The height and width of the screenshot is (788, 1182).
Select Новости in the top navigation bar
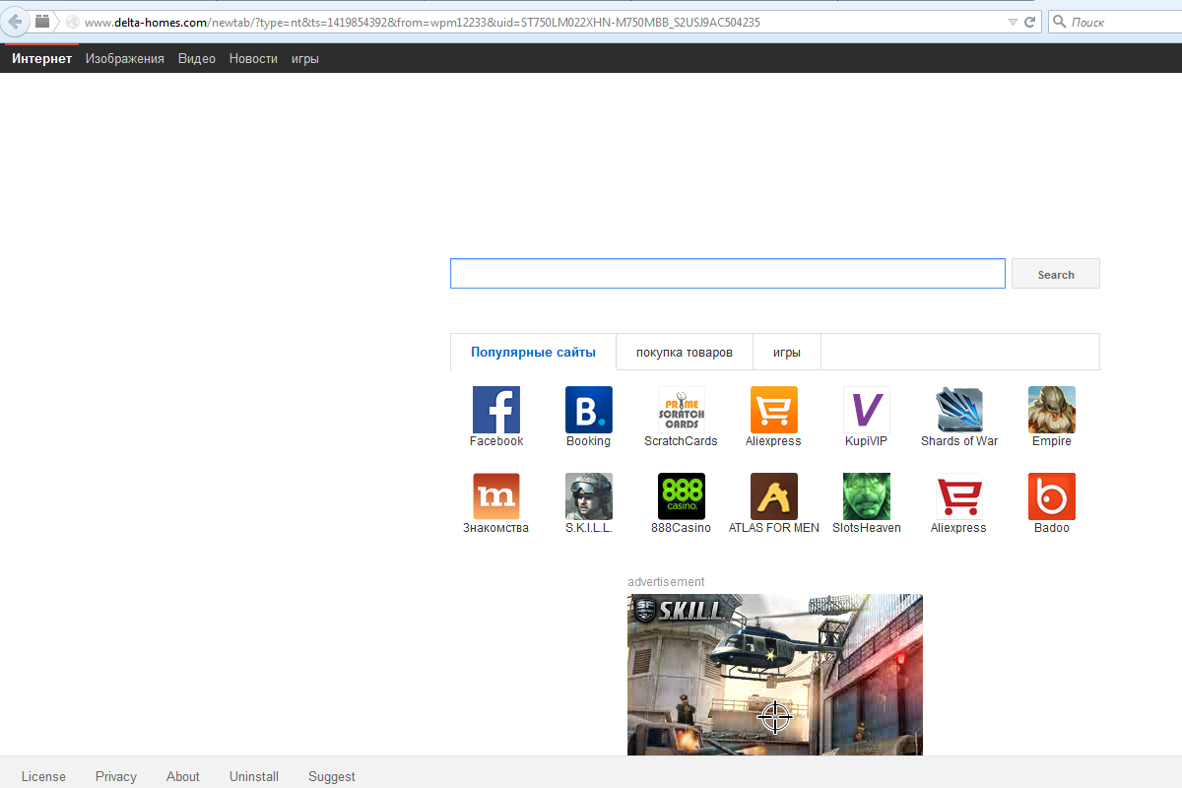(253, 59)
